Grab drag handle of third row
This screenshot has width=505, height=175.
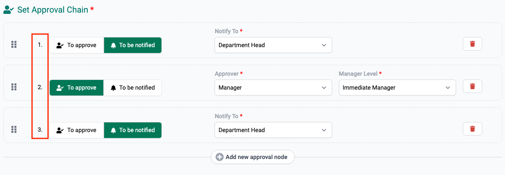click(x=13, y=130)
